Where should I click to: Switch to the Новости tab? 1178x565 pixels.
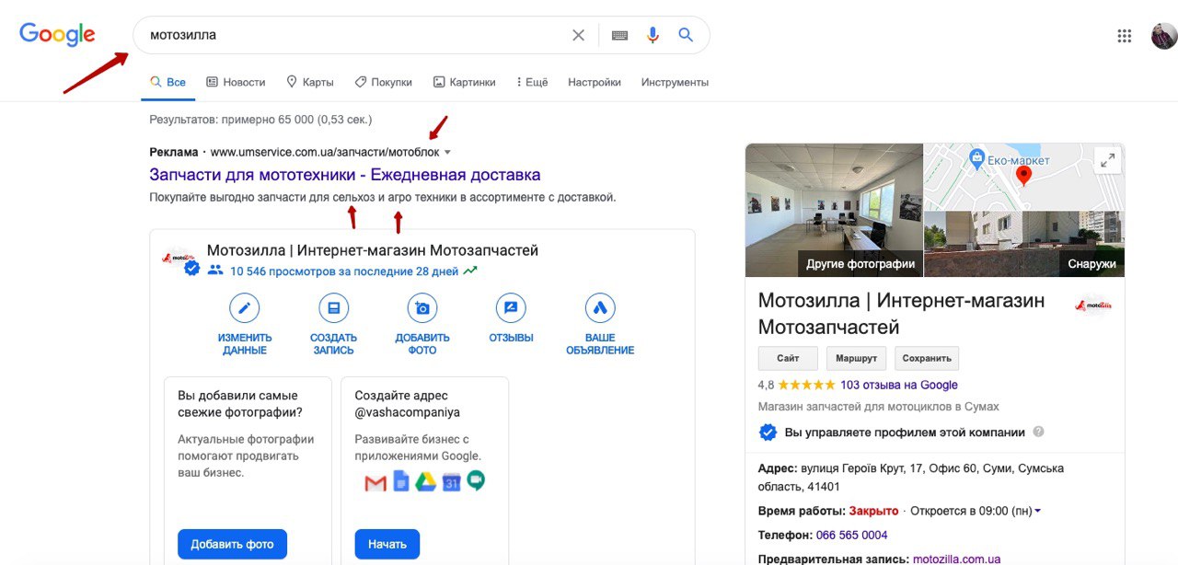coord(236,82)
